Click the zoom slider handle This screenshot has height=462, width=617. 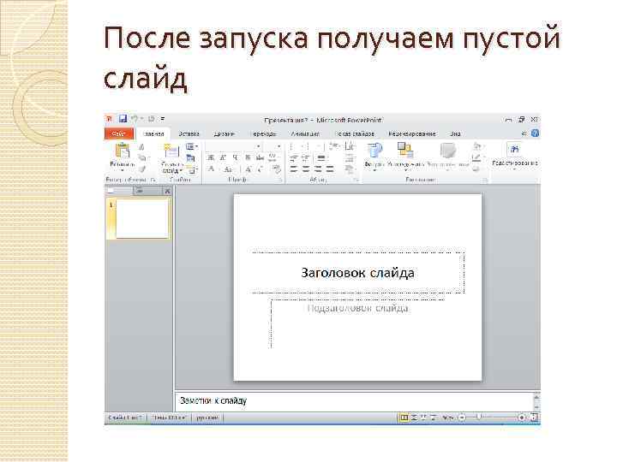click(479, 418)
